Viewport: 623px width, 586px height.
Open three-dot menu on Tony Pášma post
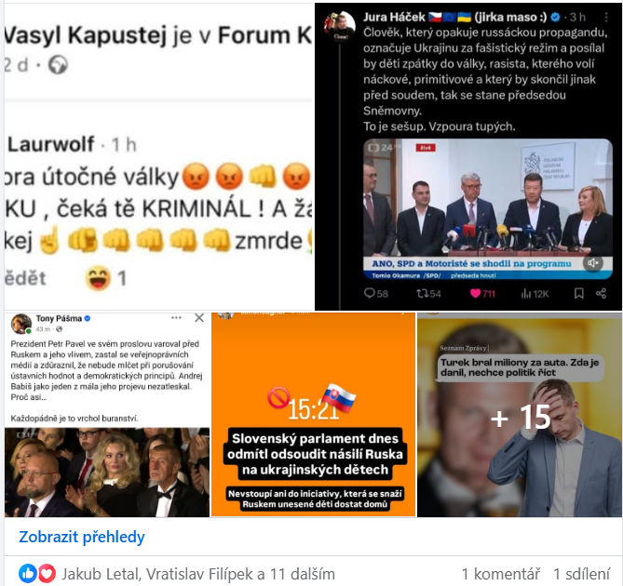pyautogui.click(x=176, y=318)
